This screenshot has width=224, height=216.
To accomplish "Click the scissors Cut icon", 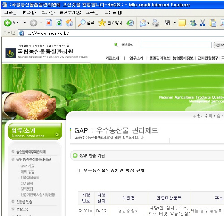I will (202, 23).
